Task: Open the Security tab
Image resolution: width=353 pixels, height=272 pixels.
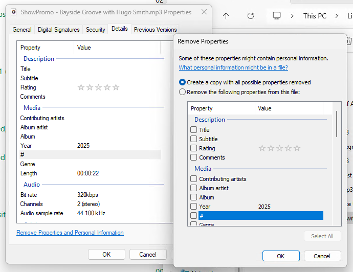Action: point(96,30)
